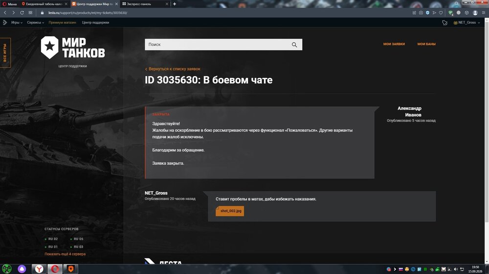Close the Центр поддержки Мир танков tab

tap(116, 4)
